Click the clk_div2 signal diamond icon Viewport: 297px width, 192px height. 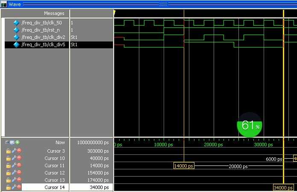pyautogui.click(x=17, y=37)
